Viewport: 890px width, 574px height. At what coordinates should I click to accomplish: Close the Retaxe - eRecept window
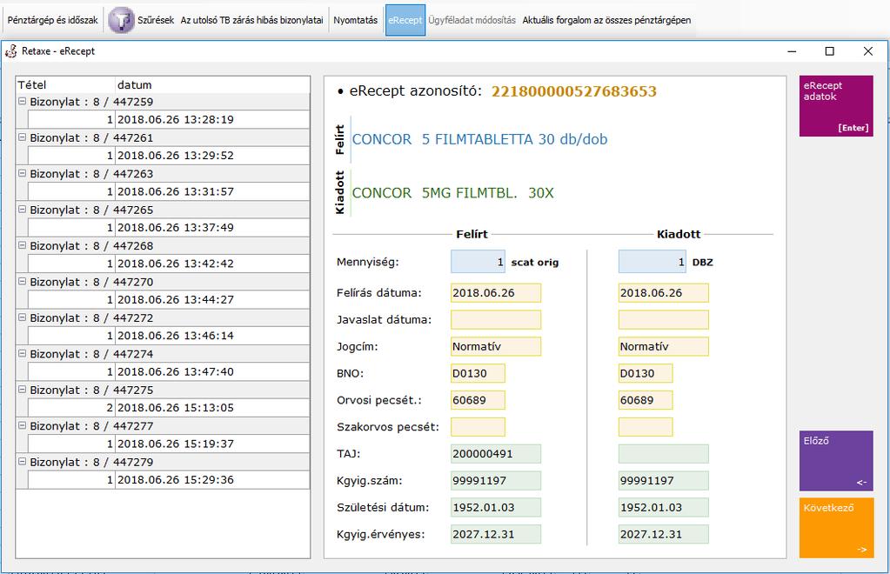pos(868,51)
